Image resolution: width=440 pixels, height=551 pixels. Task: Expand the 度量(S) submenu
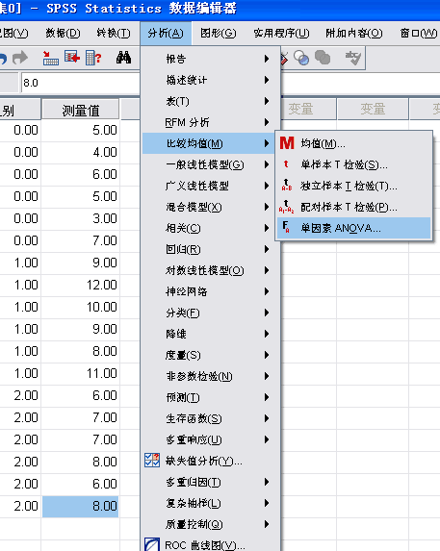[210, 355]
